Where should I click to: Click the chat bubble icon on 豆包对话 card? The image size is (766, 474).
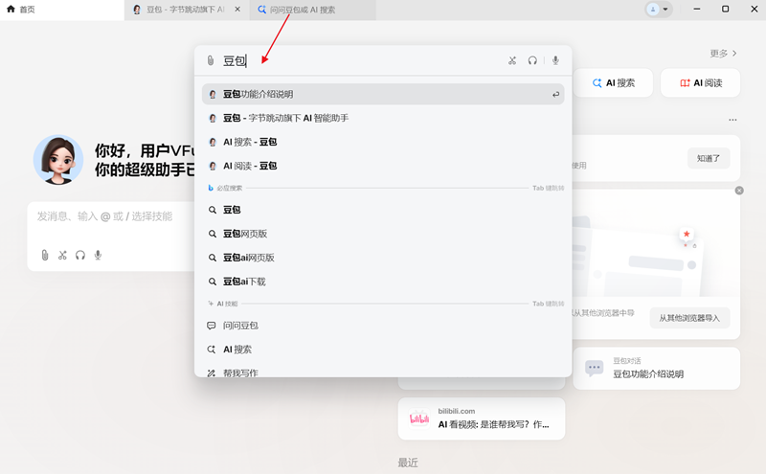[x=594, y=368]
